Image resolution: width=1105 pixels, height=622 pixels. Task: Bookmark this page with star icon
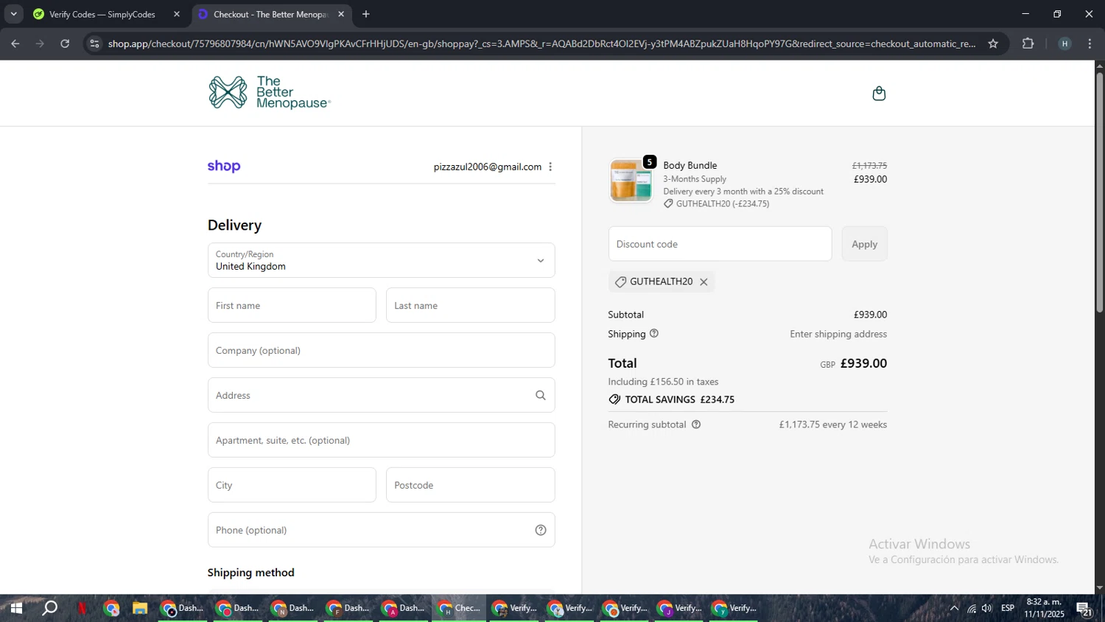pyautogui.click(x=993, y=43)
